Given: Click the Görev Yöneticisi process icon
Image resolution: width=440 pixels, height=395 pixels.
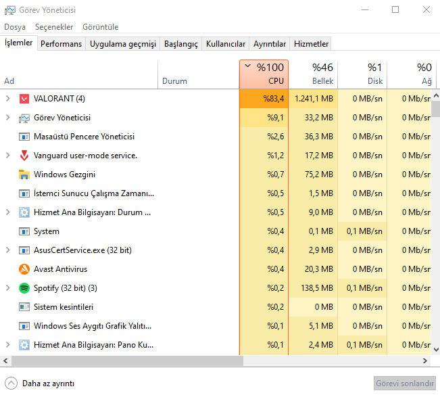Looking at the screenshot, I should coord(24,118).
